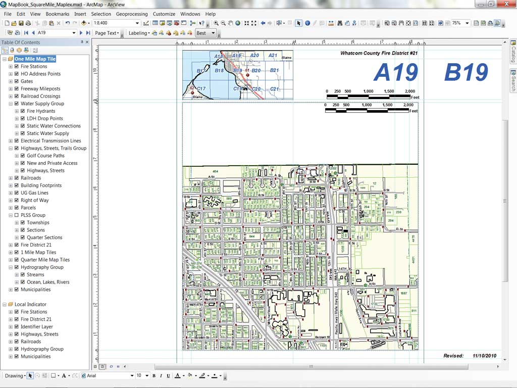Select the Identify tool icon
The height and width of the screenshot is (388, 517).
(307, 23)
